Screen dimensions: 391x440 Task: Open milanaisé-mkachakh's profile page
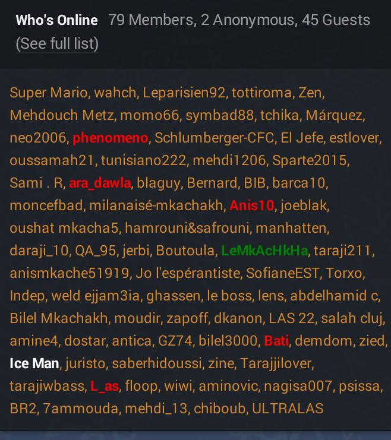pyautogui.click(x=156, y=205)
